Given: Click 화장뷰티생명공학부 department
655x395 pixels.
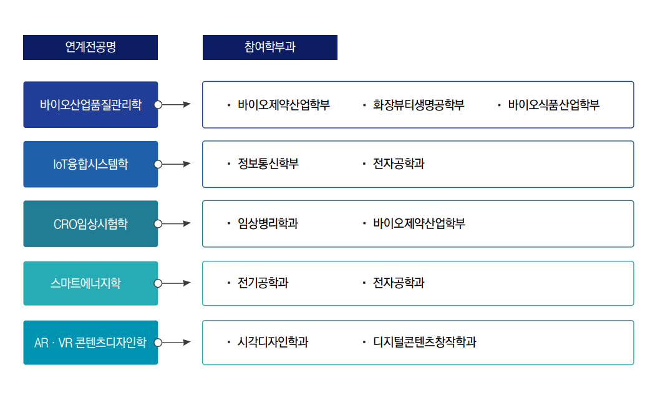Looking at the screenshot, I should click(419, 104).
